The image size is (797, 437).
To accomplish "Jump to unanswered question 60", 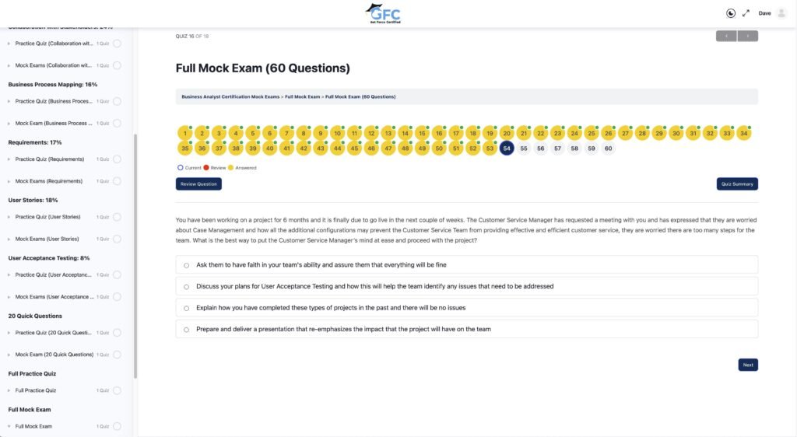I will coord(609,149).
